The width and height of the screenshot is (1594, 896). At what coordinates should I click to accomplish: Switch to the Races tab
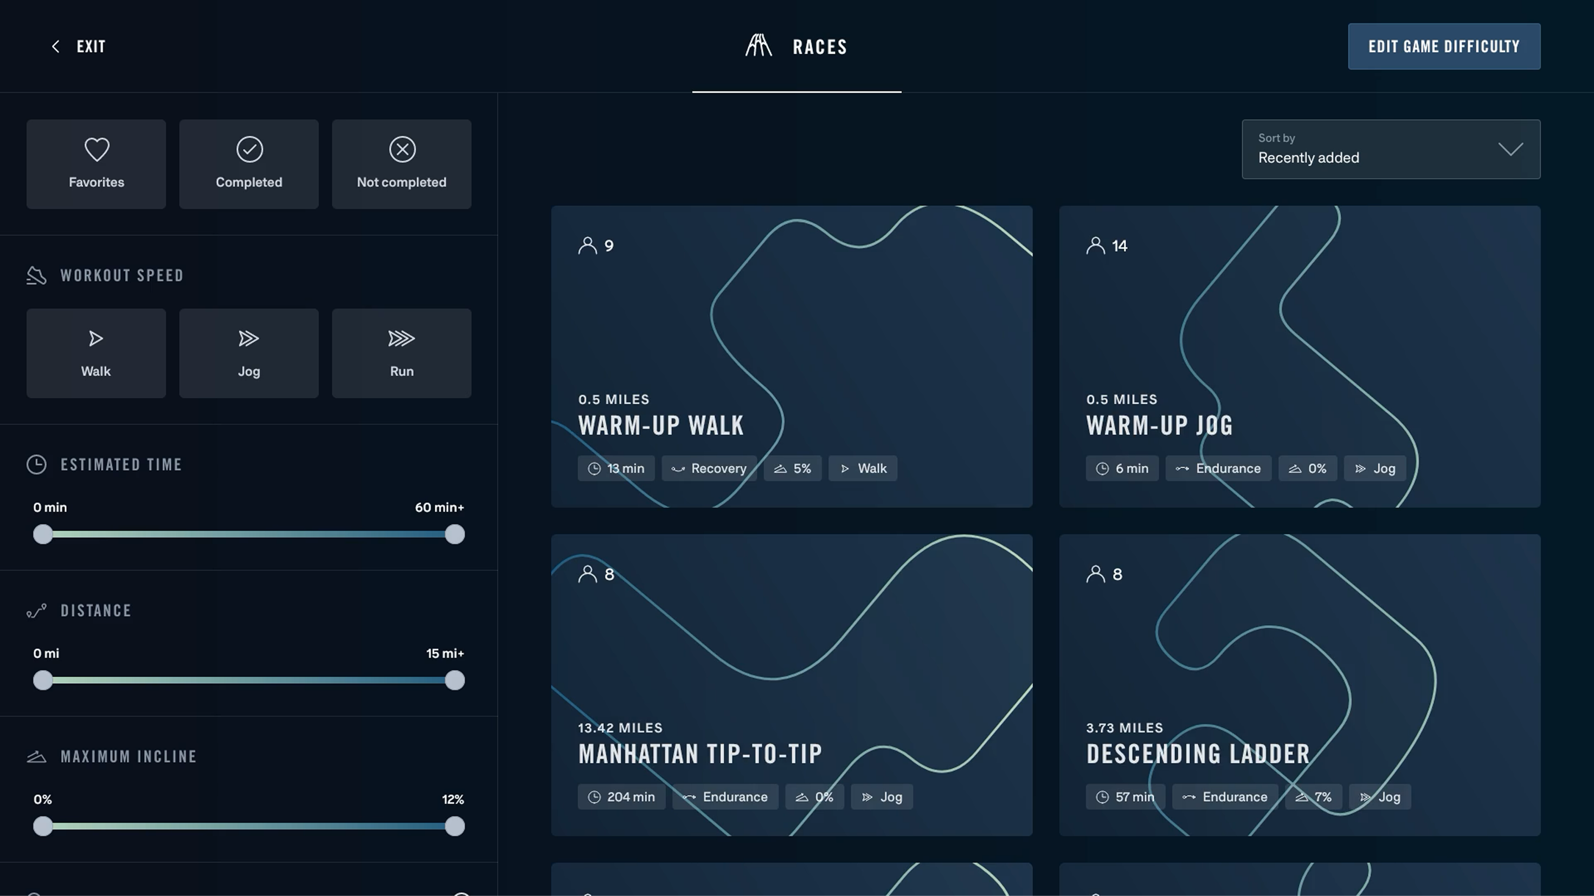[x=819, y=47]
